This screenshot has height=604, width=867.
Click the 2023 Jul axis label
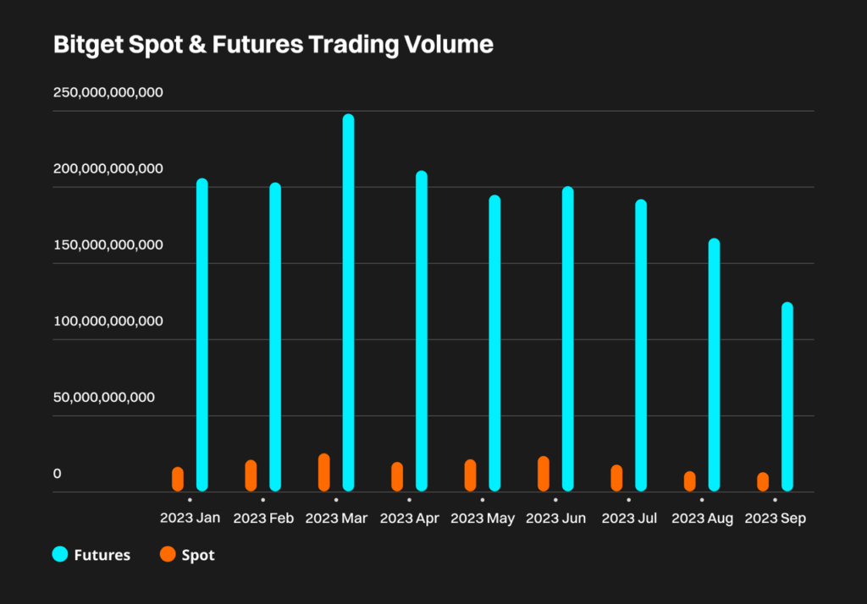629,519
